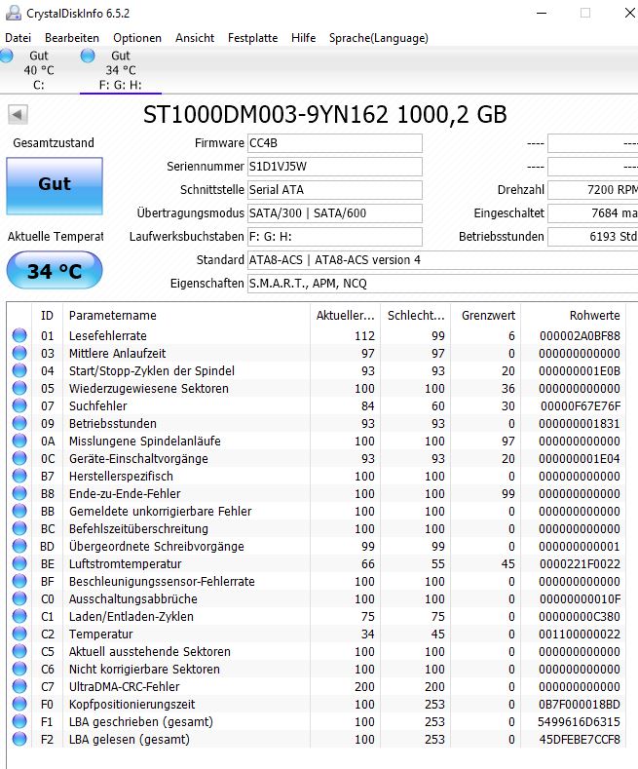
Task: Click the status circle for Gemeldete unkorrigierbare Fehler
Action: 19,511
